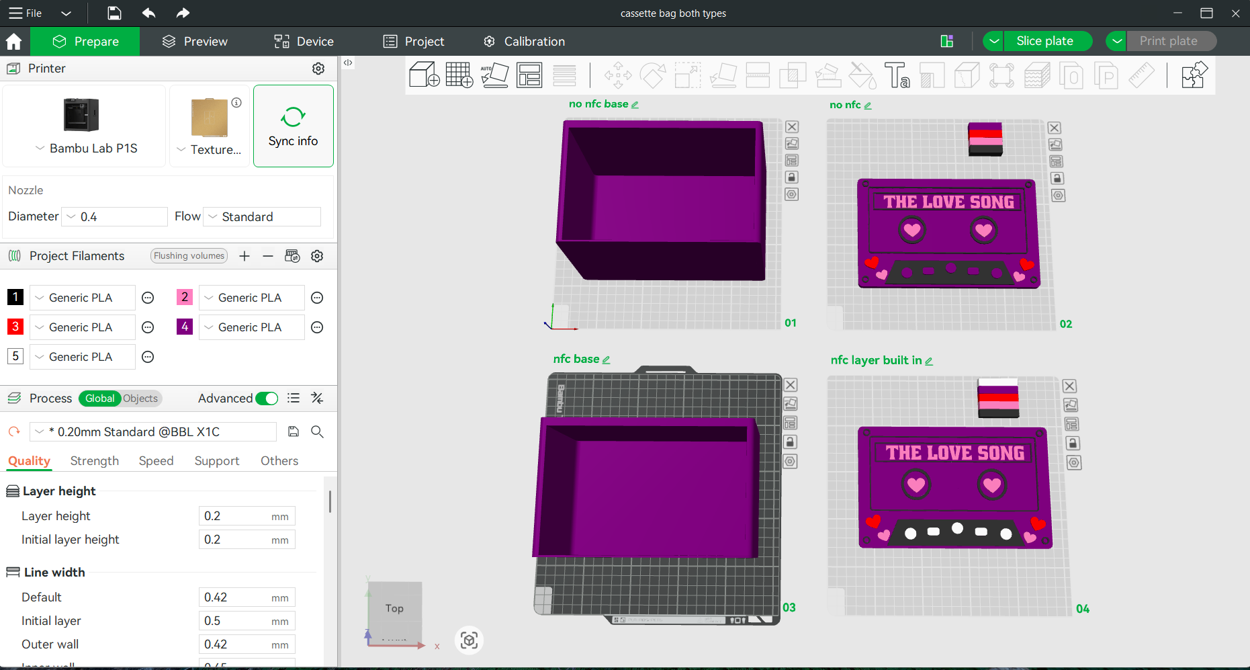Image resolution: width=1250 pixels, height=670 pixels.
Task: Remove filament with minus icon
Action: [268, 256]
